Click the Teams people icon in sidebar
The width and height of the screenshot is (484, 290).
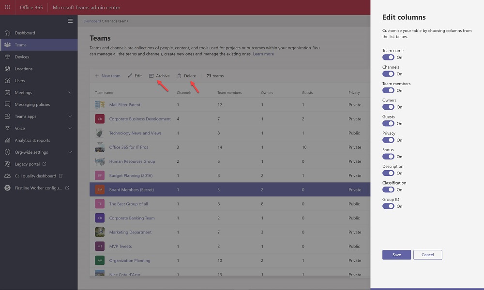pos(7,44)
